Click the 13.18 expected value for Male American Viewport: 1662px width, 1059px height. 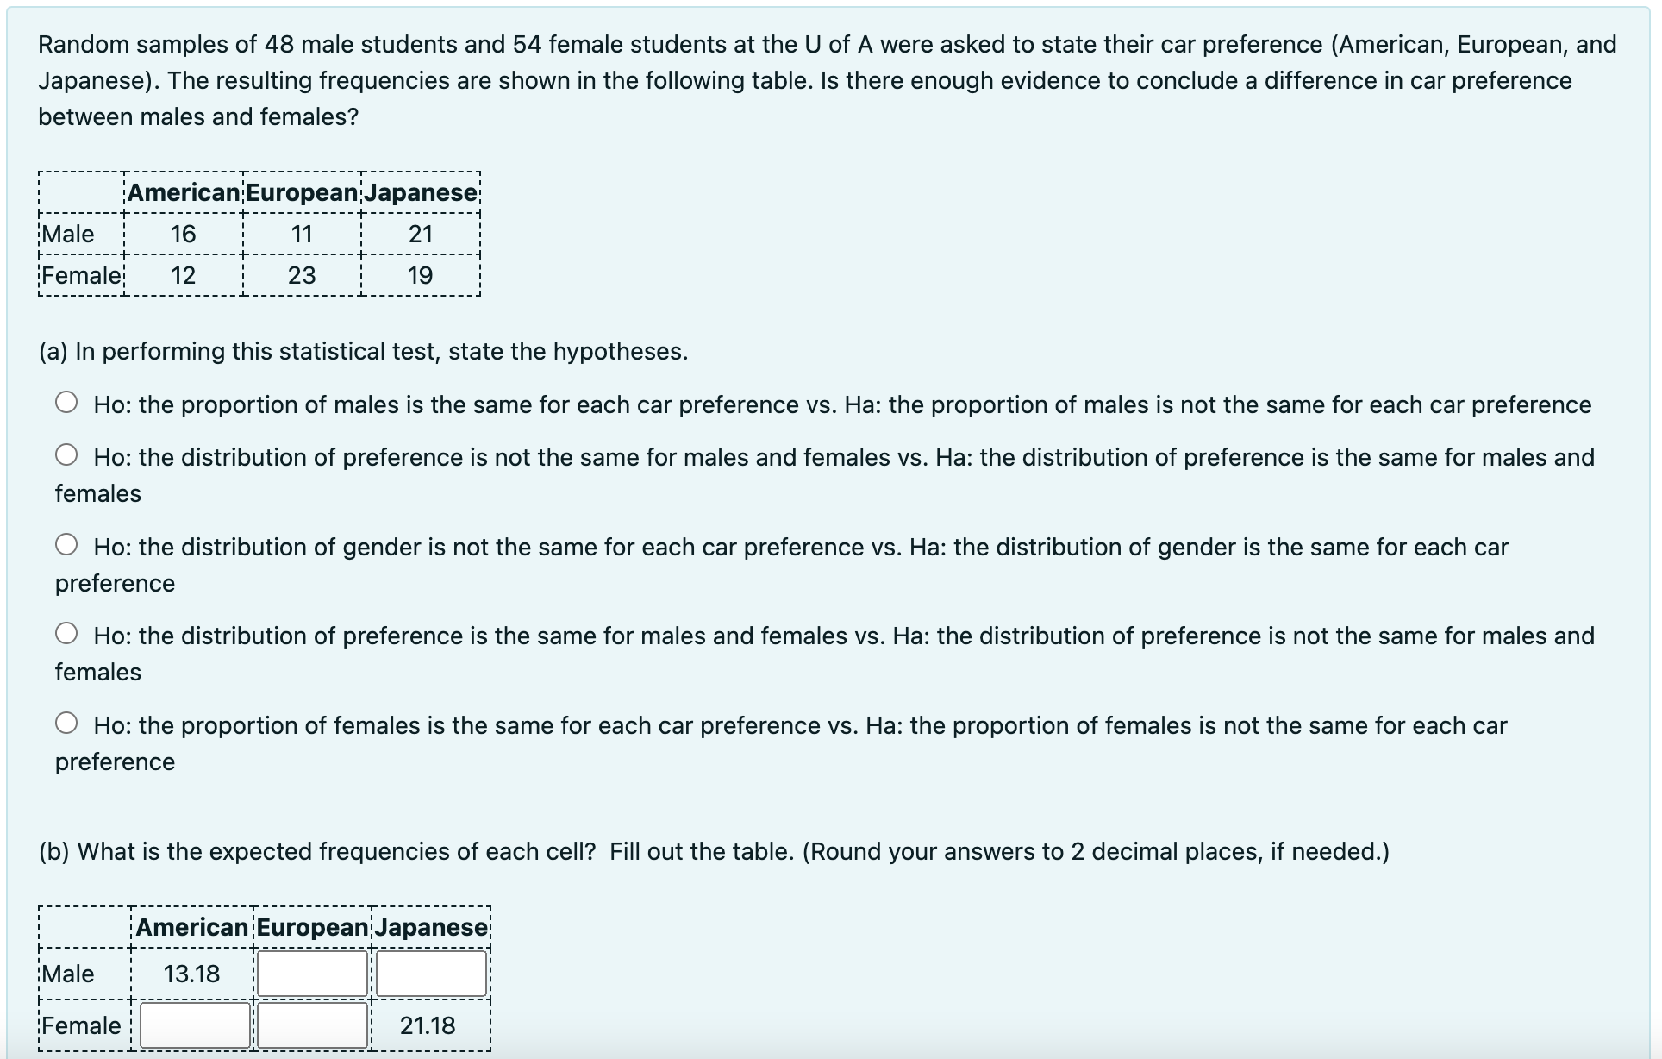pos(192,974)
